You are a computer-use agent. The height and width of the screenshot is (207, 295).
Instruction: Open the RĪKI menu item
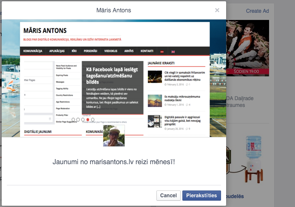[74, 51]
